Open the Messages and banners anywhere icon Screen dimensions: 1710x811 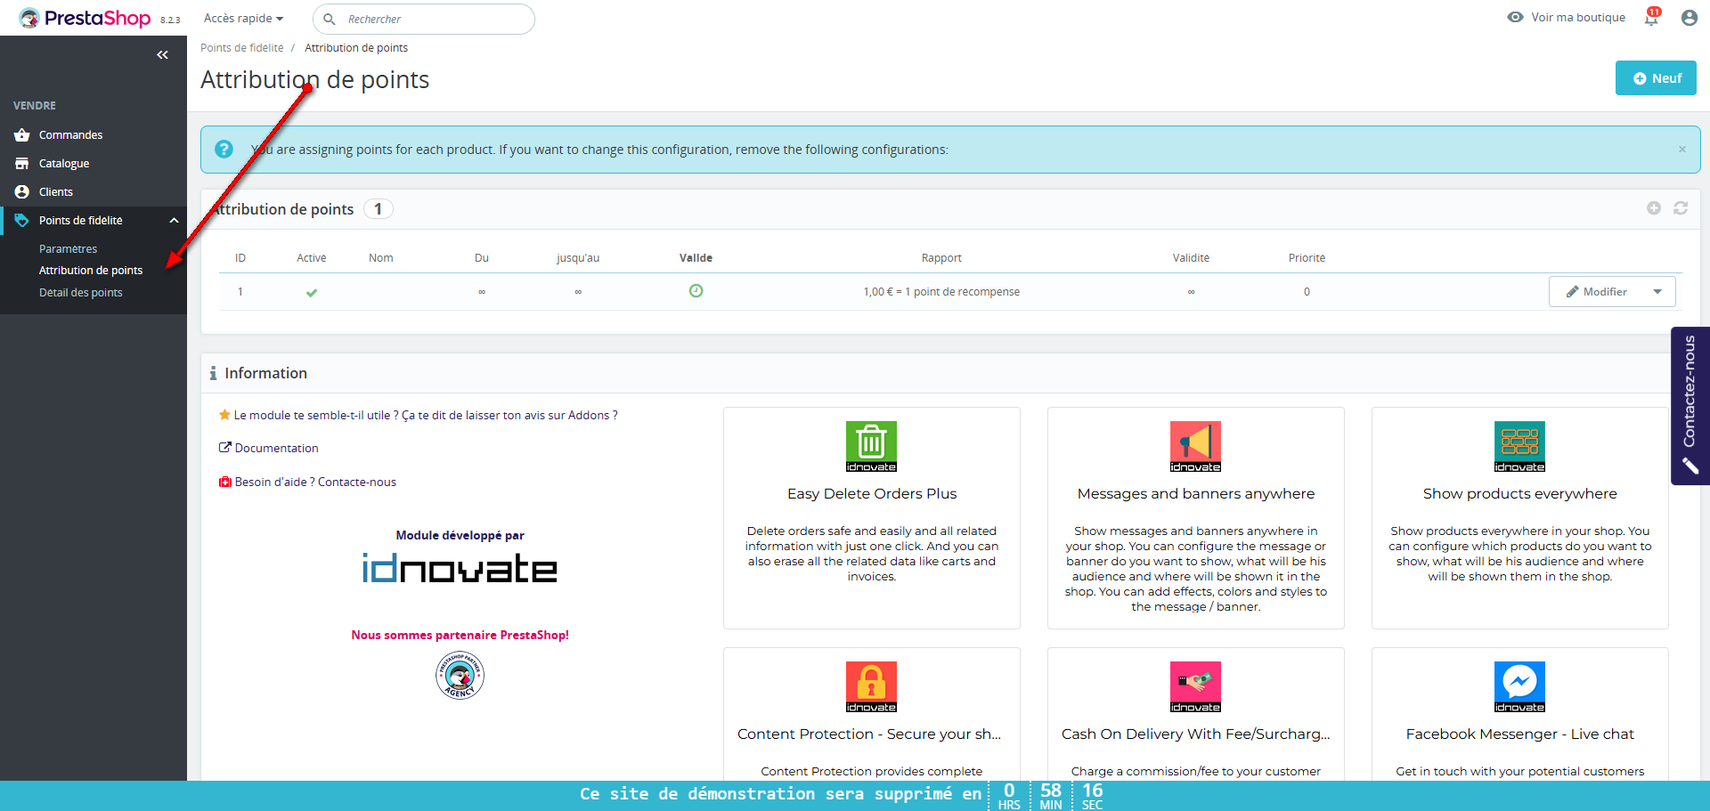pos(1195,446)
